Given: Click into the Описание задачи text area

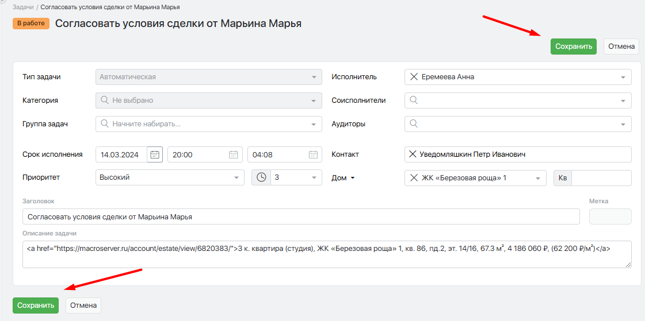Looking at the screenshot, I should pos(327,254).
